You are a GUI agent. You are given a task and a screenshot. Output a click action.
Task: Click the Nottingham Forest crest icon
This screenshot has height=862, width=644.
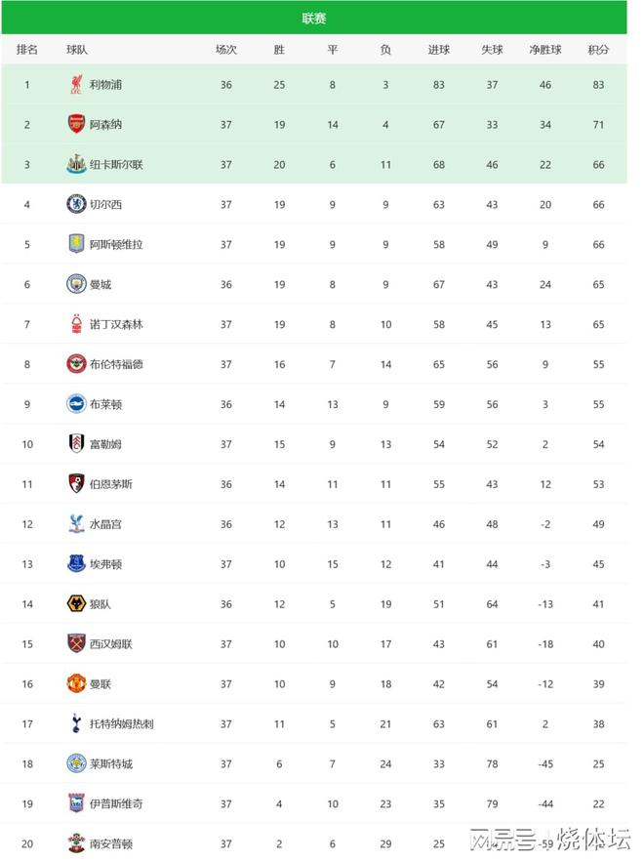[75, 324]
